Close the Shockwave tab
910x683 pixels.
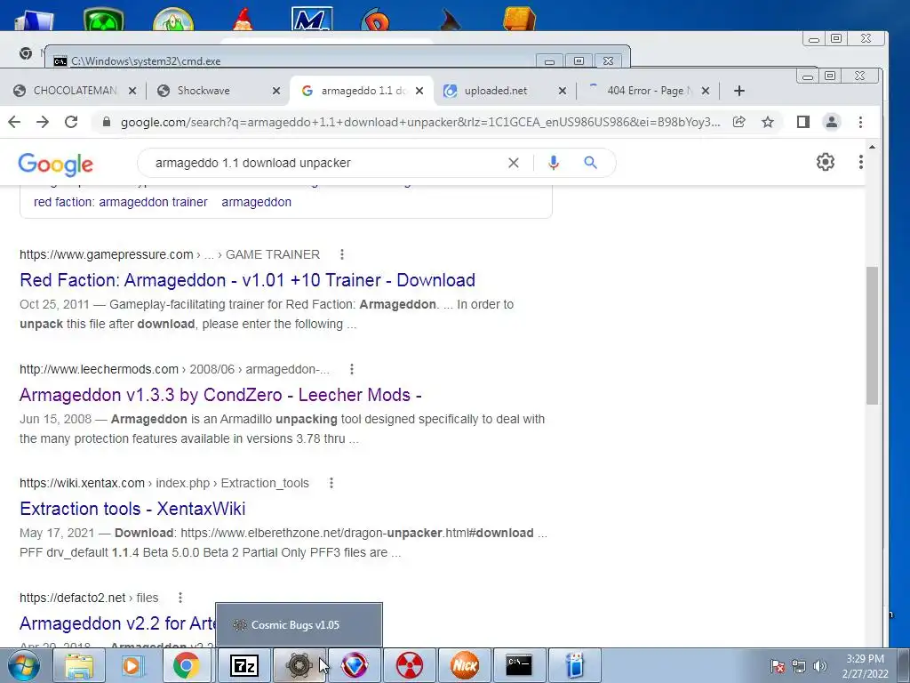276,91
